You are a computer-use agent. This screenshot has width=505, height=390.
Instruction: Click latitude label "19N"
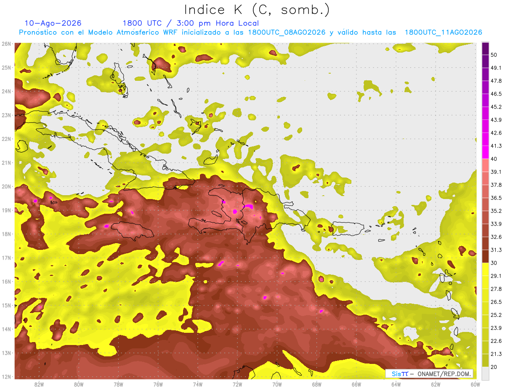[6, 210]
